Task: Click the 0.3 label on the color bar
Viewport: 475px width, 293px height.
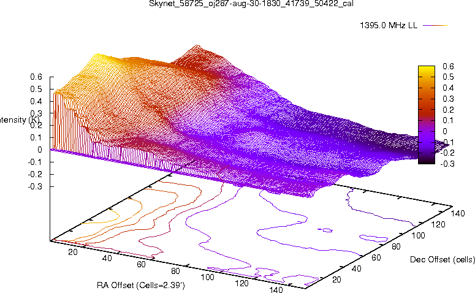Action: [448, 99]
